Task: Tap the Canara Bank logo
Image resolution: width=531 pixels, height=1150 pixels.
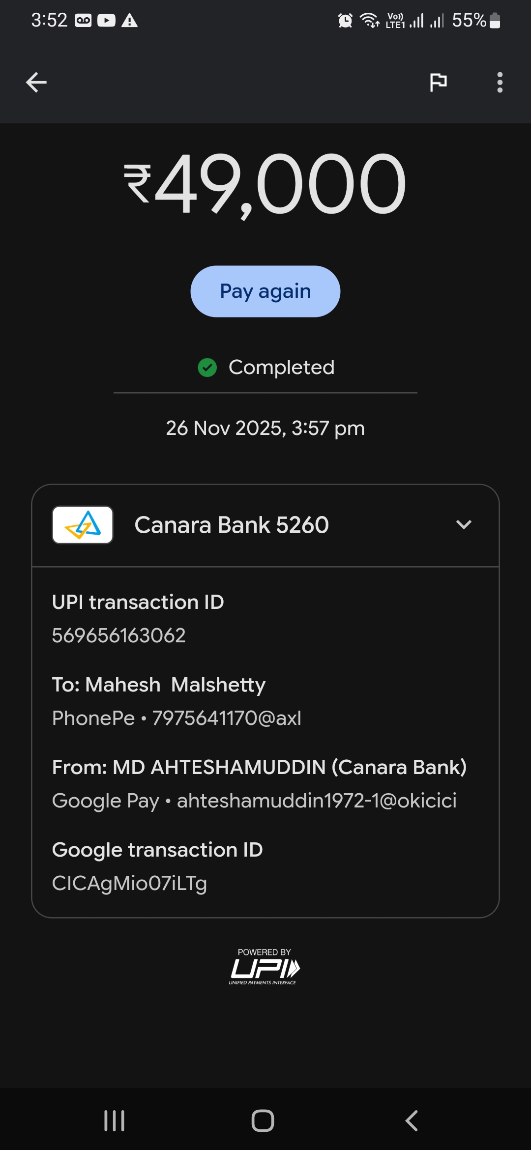Action: [83, 525]
